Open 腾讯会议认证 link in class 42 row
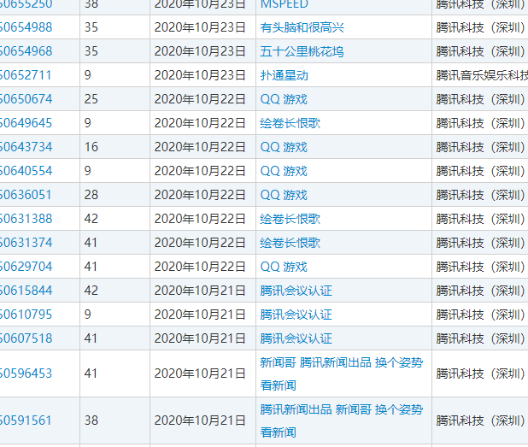The height and width of the screenshot is (447, 528). coord(296,291)
